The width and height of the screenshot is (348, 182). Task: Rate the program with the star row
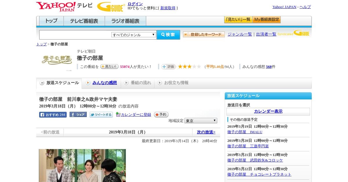point(189,67)
